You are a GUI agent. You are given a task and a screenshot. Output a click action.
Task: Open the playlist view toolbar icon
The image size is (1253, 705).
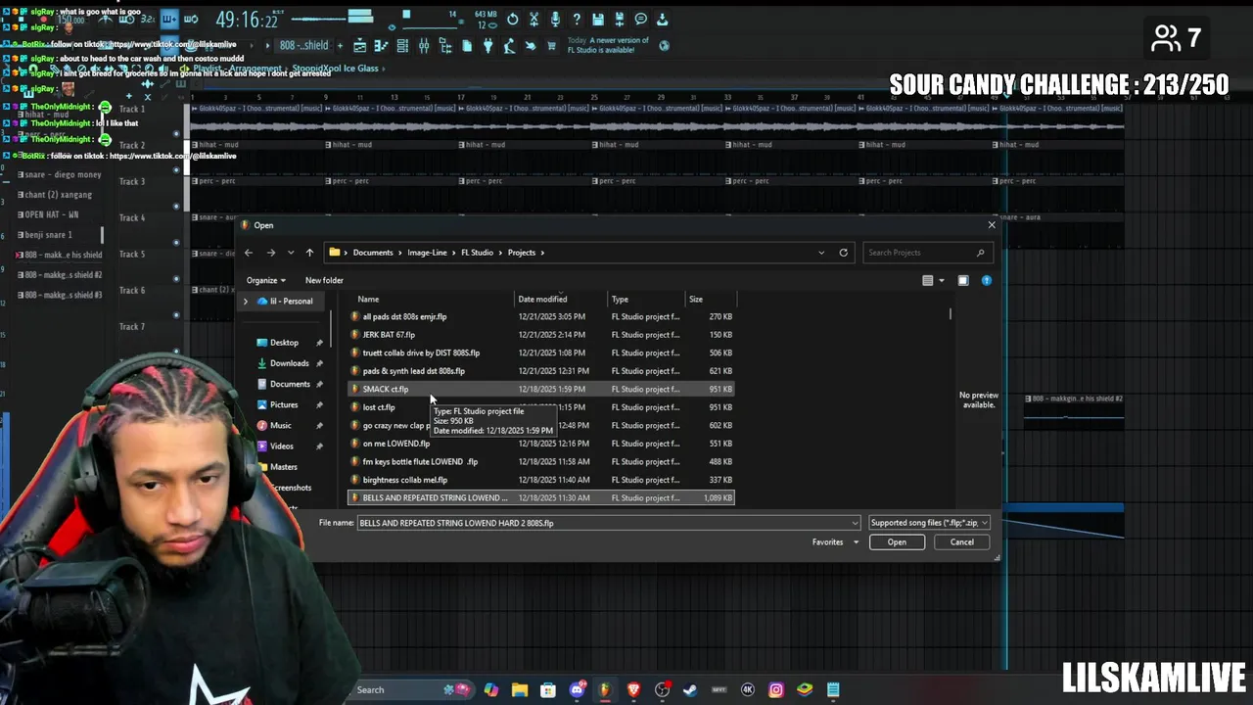pos(359,46)
